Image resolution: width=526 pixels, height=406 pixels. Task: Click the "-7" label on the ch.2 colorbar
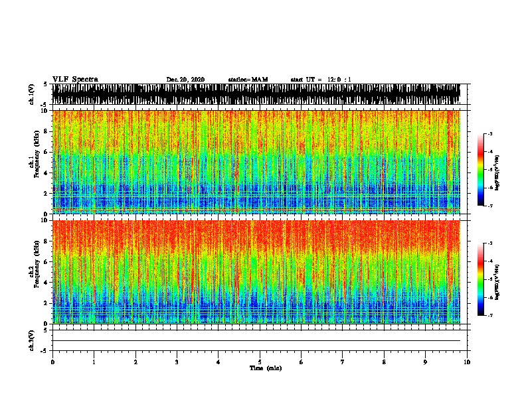(489, 315)
